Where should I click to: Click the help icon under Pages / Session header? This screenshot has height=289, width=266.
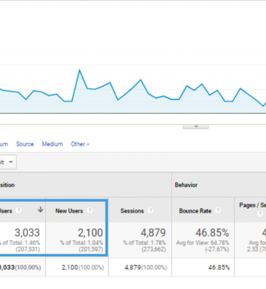(x=260, y=214)
